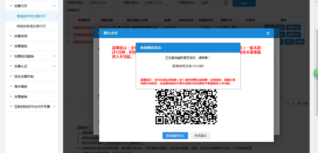Click the 金额 column header
The height and width of the screenshot is (153, 318).
point(167,20)
